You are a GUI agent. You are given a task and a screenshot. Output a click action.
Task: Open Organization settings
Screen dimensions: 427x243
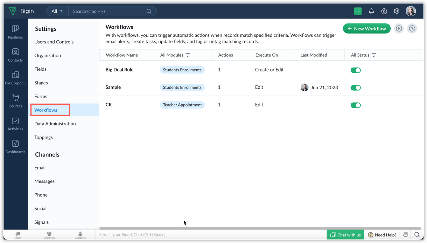tap(48, 55)
